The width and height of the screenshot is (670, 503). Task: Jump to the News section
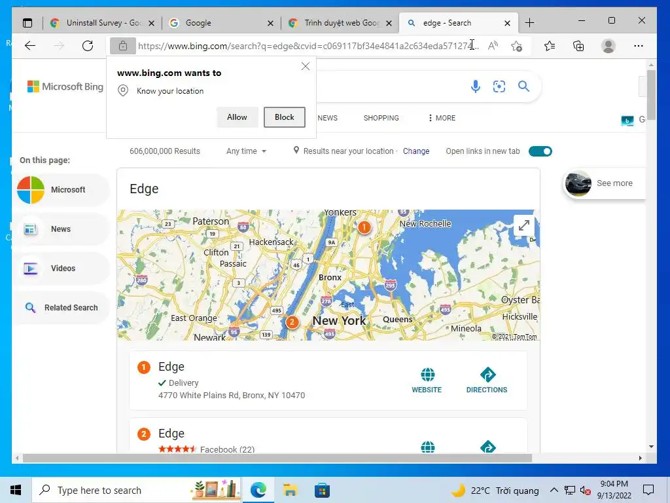click(62, 229)
